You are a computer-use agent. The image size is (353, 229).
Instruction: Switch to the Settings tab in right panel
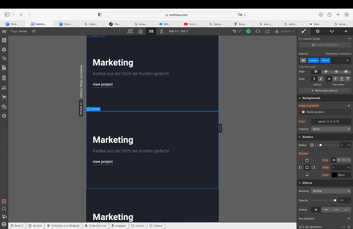coord(317,31)
